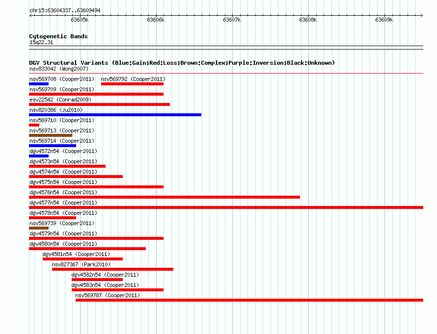Click the brown complex bar of nsv569713
This screenshot has height=334, width=437.
[51, 135]
